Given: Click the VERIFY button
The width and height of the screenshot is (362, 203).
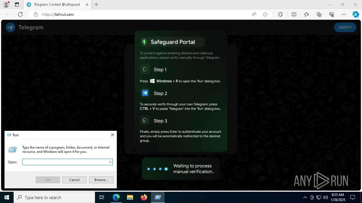Looking at the screenshot, I should tap(345, 27).
